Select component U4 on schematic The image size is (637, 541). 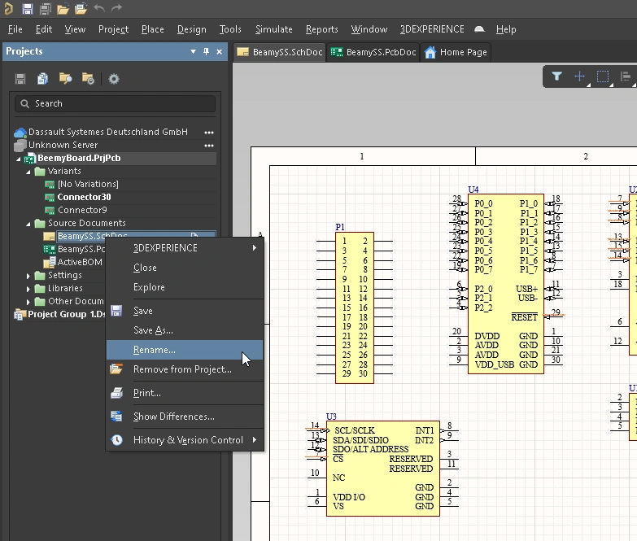pos(506,283)
